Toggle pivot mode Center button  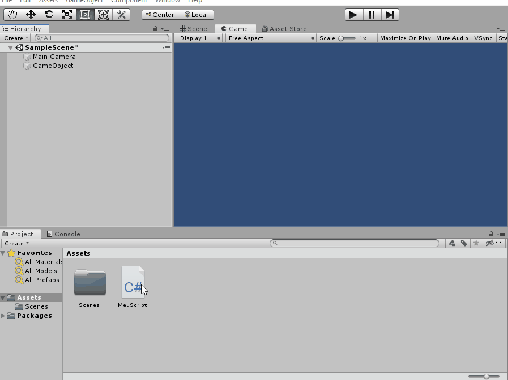pyautogui.click(x=160, y=15)
